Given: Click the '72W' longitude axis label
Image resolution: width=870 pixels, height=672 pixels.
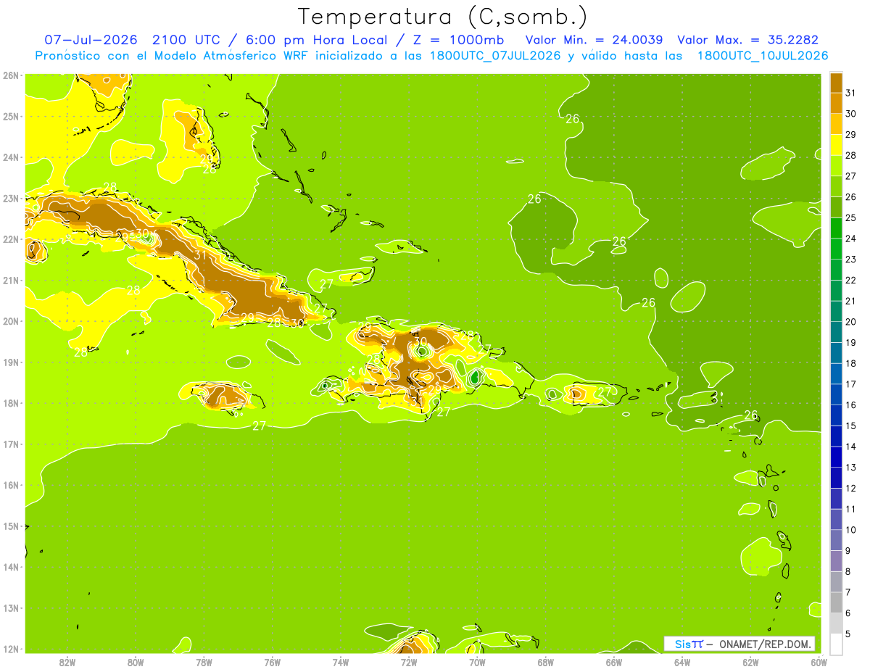Looking at the screenshot, I should (x=409, y=662).
